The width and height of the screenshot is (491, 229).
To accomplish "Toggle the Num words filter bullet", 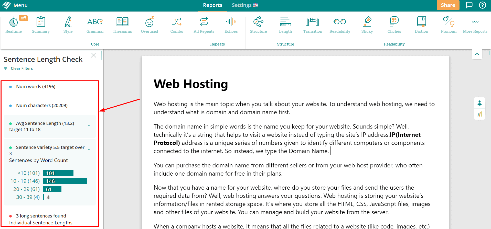I will 10,87.
